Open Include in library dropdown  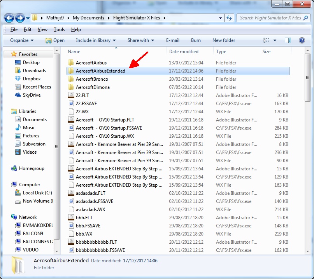[x=96, y=40]
